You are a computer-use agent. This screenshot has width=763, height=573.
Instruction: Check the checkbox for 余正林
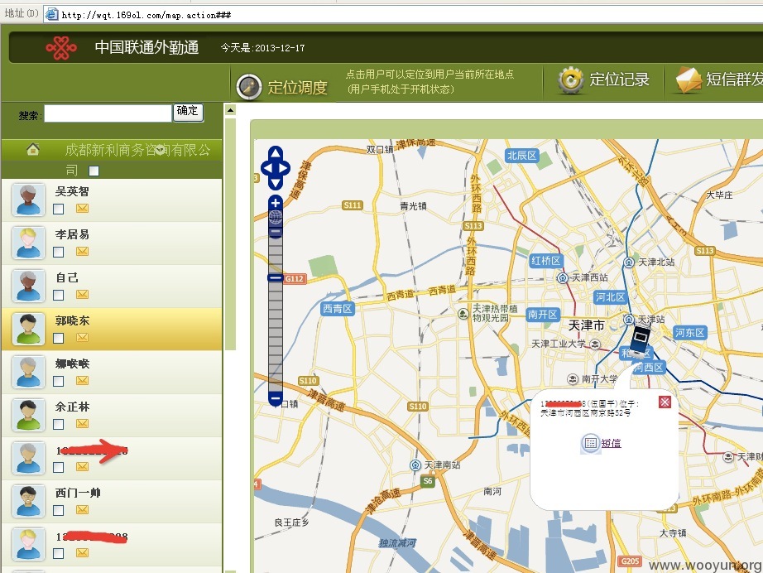pos(59,425)
